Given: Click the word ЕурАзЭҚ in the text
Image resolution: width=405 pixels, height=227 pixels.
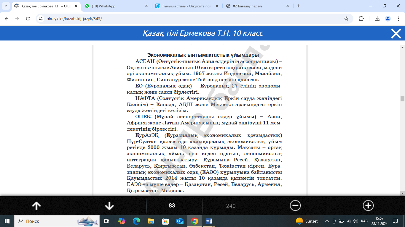Looking at the screenshot, I should coord(148,135).
